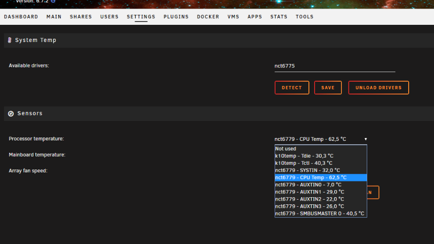434x244 pixels.
Task: Click the Detect button
Action: tap(292, 87)
